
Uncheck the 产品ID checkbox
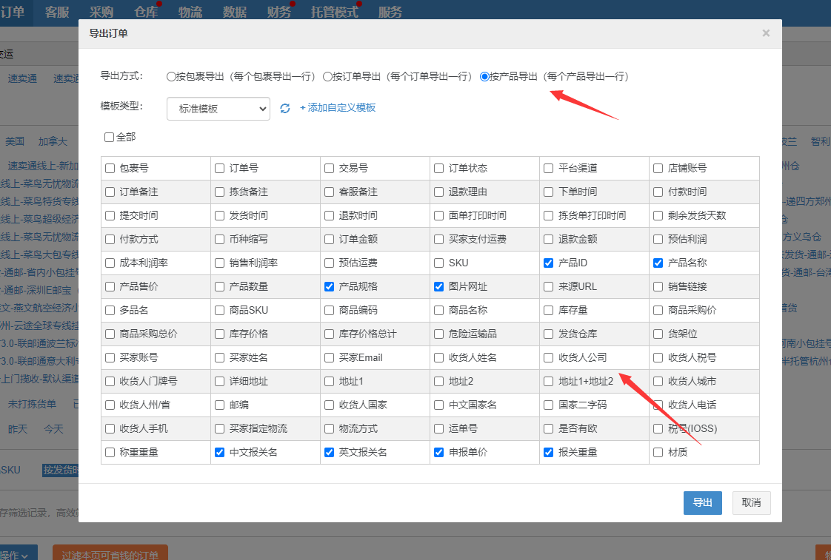549,263
